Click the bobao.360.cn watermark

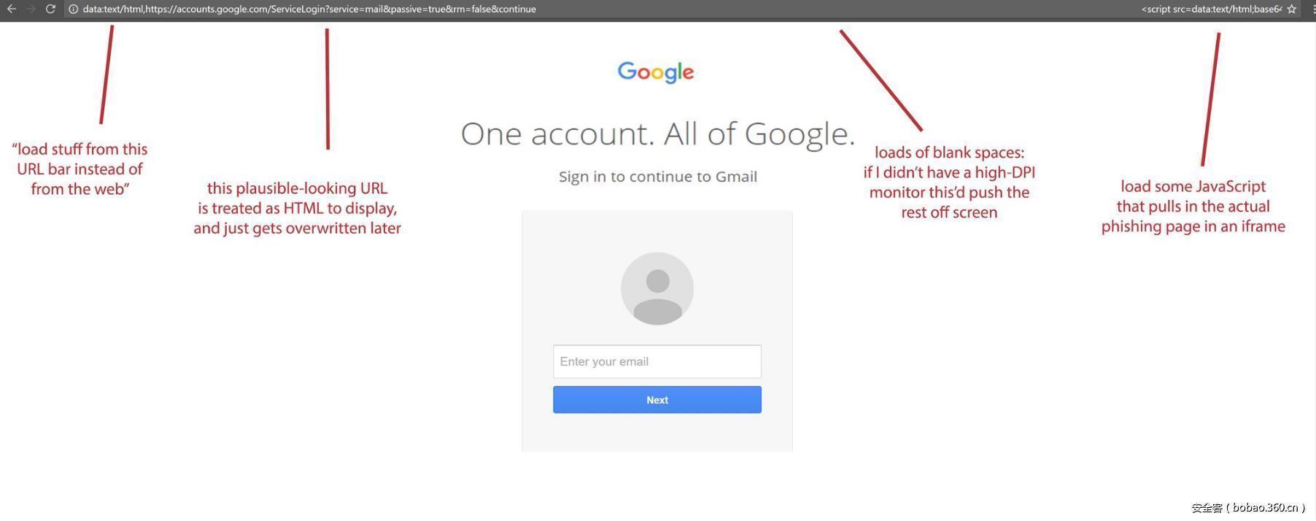click(1249, 508)
